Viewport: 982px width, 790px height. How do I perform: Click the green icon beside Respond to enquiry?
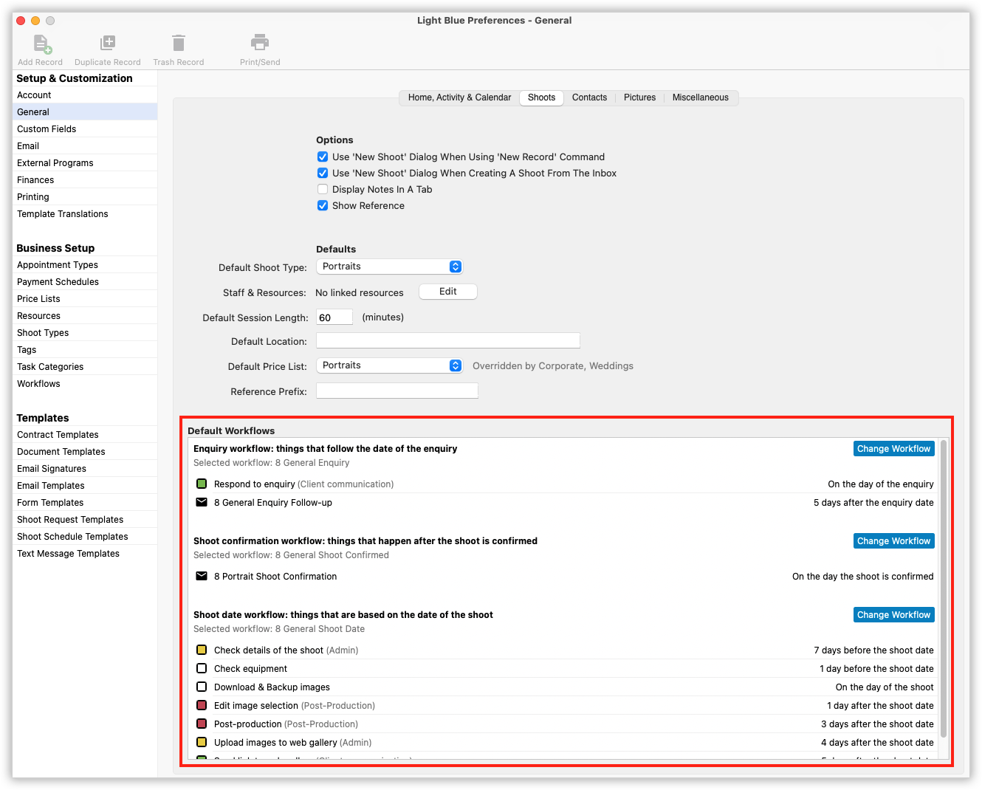pyautogui.click(x=202, y=484)
